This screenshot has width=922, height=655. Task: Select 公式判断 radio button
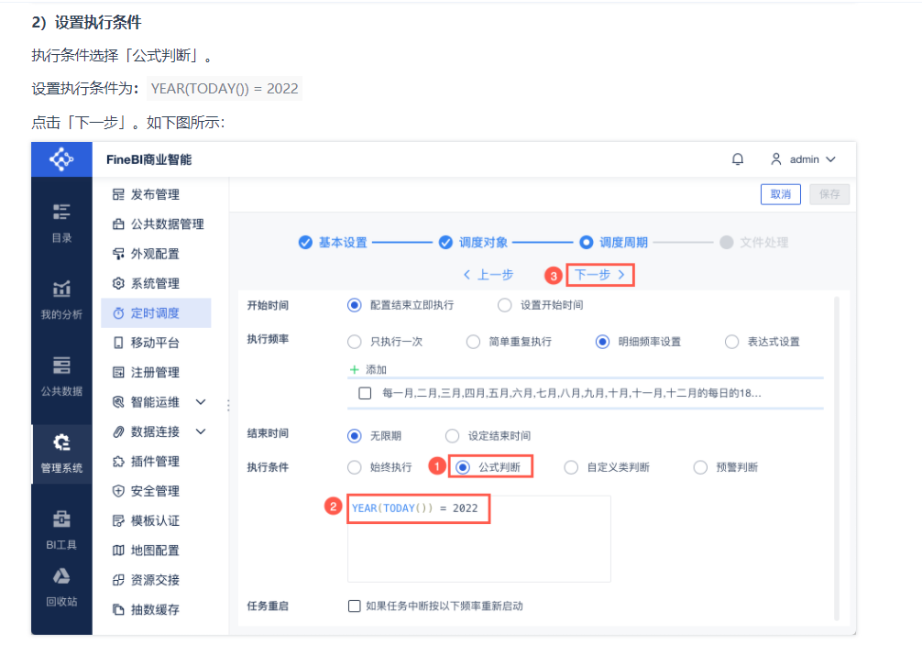pyautogui.click(x=463, y=467)
